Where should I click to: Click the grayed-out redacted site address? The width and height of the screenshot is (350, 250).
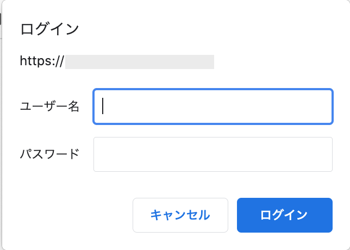pyautogui.click(x=140, y=61)
